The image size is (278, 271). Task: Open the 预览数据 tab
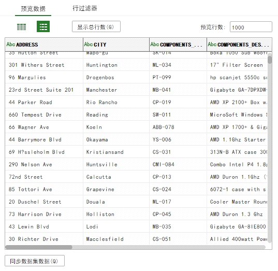(x=33, y=8)
